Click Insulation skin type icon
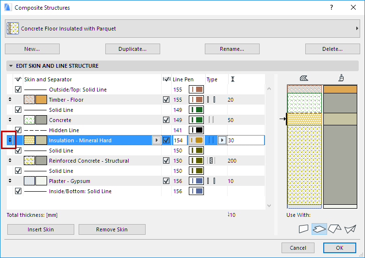 tap(211, 140)
